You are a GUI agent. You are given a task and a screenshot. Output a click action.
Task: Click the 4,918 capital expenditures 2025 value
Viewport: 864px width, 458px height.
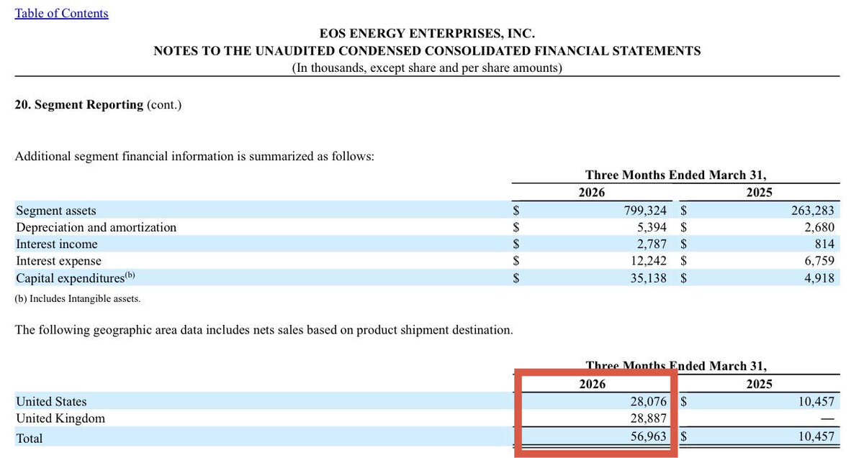coord(819,278)
